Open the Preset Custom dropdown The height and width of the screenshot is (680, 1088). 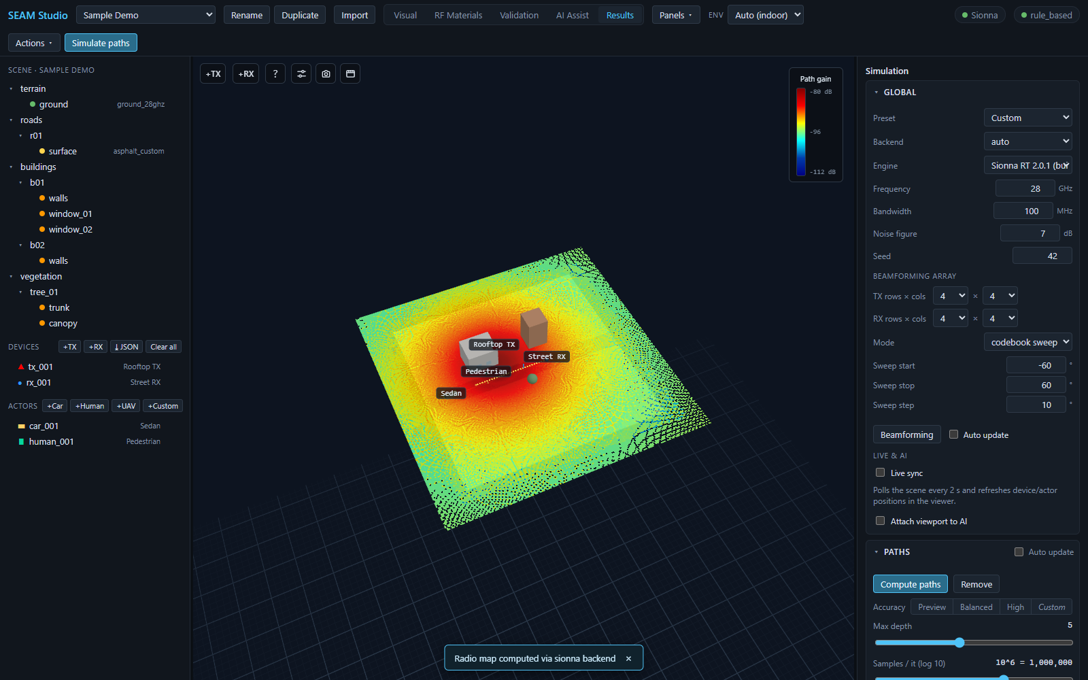[x=1028, y=118]
